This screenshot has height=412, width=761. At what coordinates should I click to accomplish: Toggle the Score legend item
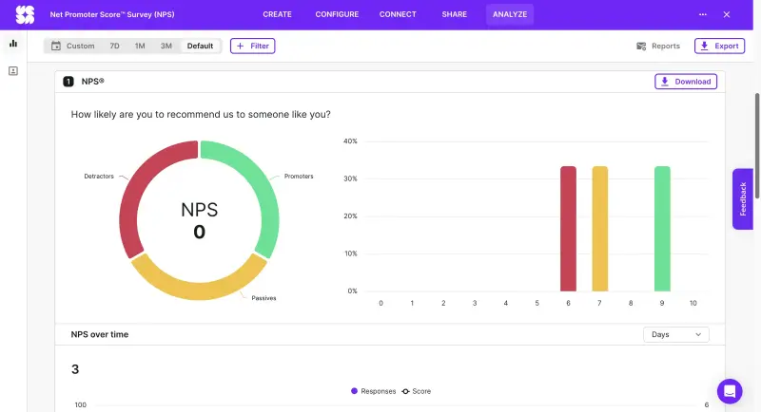click(x=417, y=391)
